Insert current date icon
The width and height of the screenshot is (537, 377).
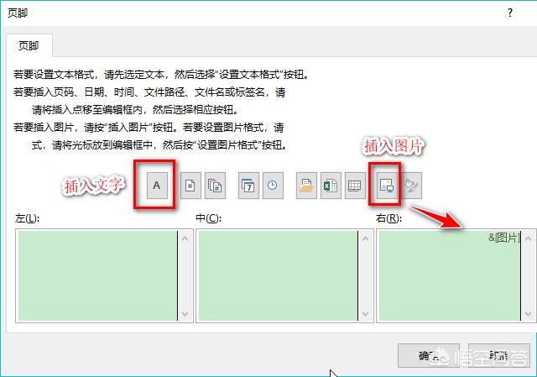[x=248, y=186]
